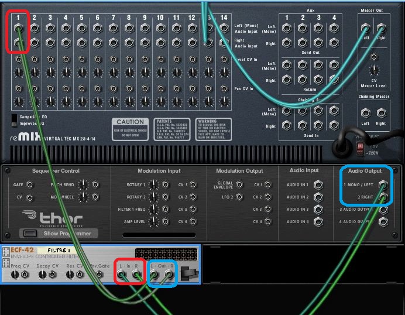Click ECF-42 Res CV input jack
This screenshot has width=405, height=315.
click(x=80, y=275)
